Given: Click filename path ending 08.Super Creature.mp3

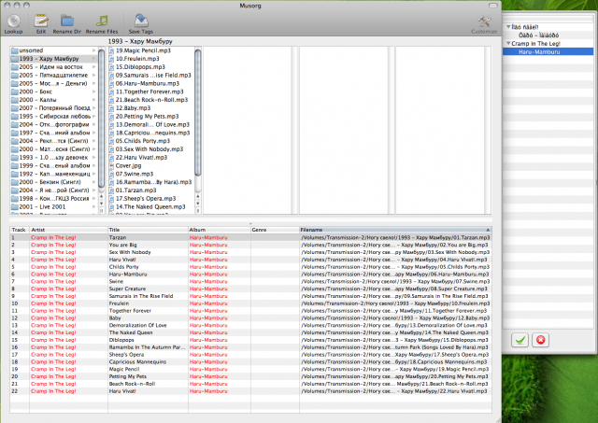Looking at the screenshot, I should click(x=395, y=289).
